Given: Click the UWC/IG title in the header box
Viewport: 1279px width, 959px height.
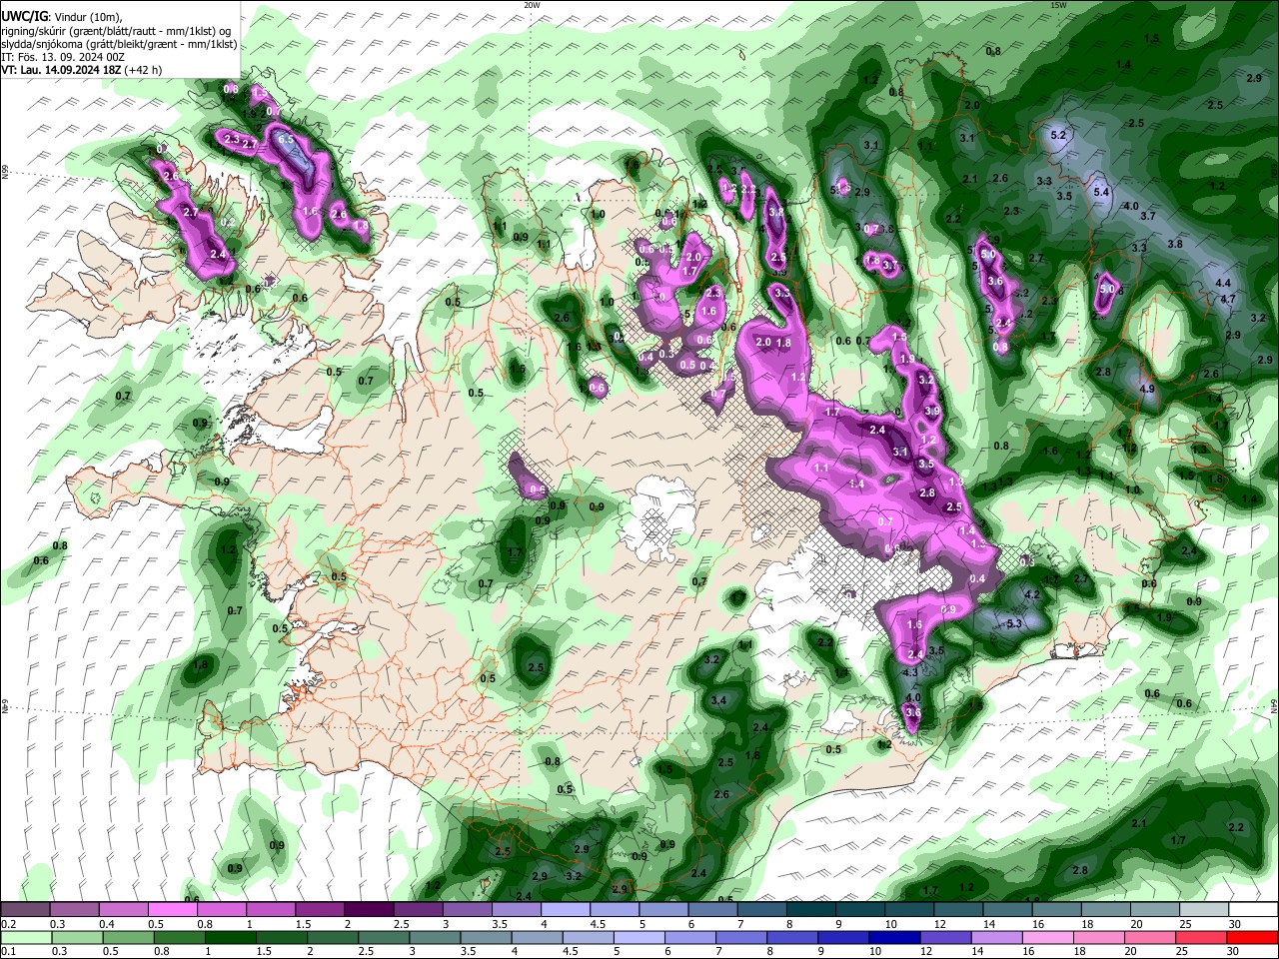Looking at the screenshot, I should (24, 16).
